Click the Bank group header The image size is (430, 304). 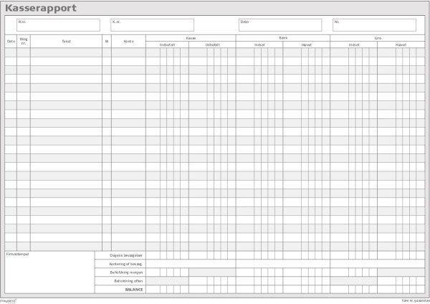(283, 38)
